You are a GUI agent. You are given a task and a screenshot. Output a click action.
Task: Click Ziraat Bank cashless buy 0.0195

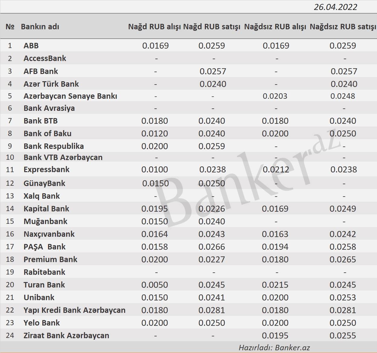[x=275, y=335]
